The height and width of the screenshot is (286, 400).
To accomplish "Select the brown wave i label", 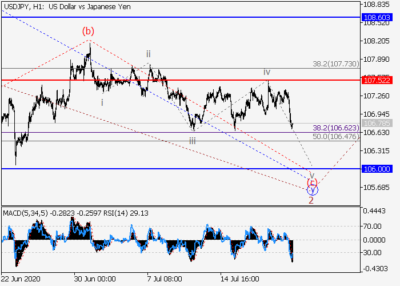I will 102,102.
